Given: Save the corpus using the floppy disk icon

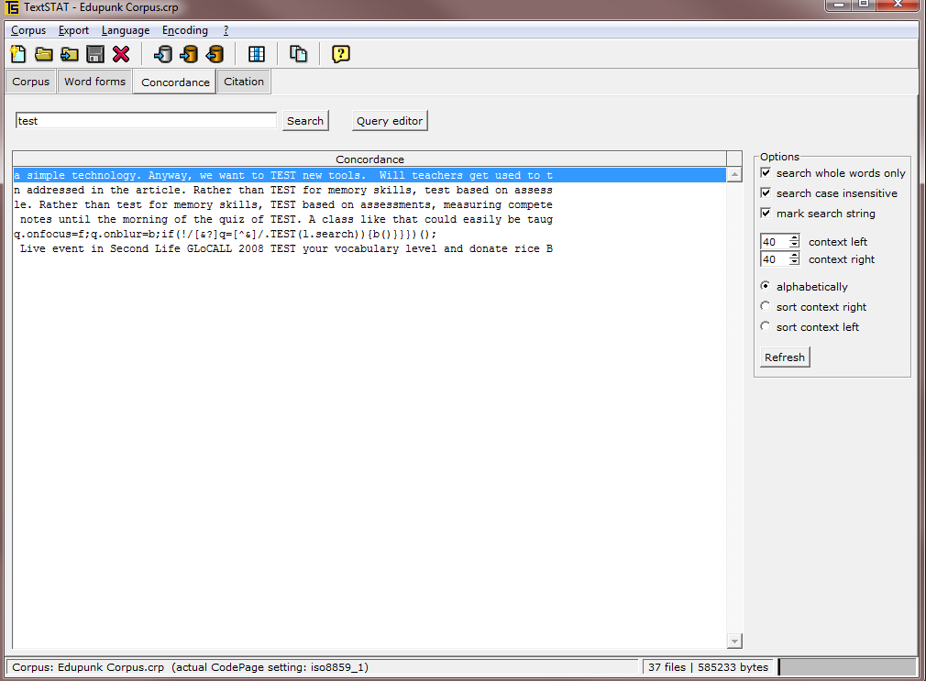Looking at the screenshot, I should point(95,54).
